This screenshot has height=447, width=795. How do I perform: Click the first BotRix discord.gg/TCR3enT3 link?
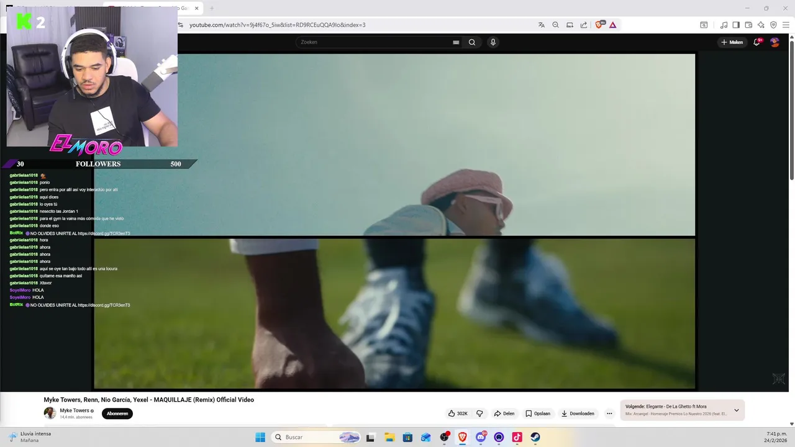pyautogui.click(x=104, y=233)
